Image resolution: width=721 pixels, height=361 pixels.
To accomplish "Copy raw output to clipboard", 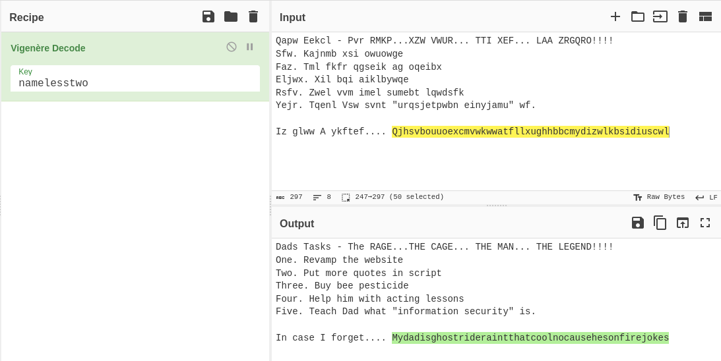I will 660,223.
